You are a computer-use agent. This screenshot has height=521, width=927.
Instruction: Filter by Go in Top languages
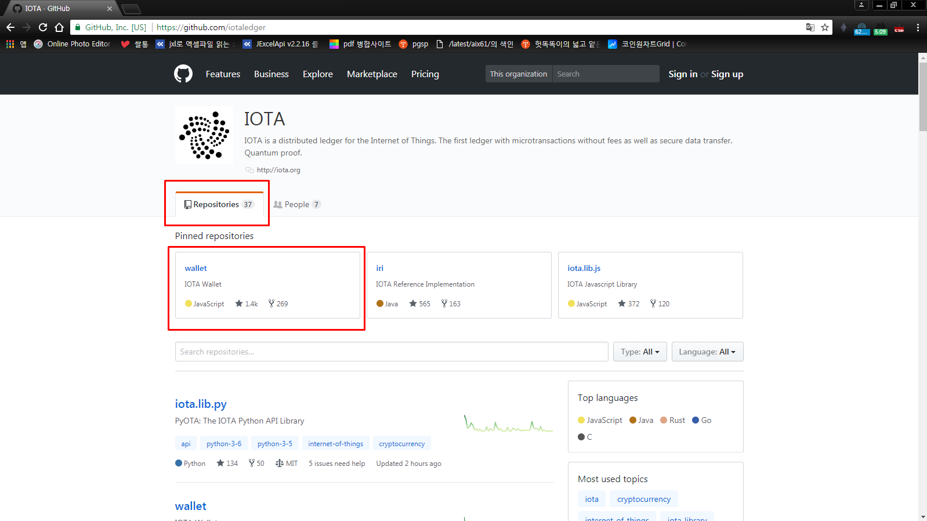702,421
